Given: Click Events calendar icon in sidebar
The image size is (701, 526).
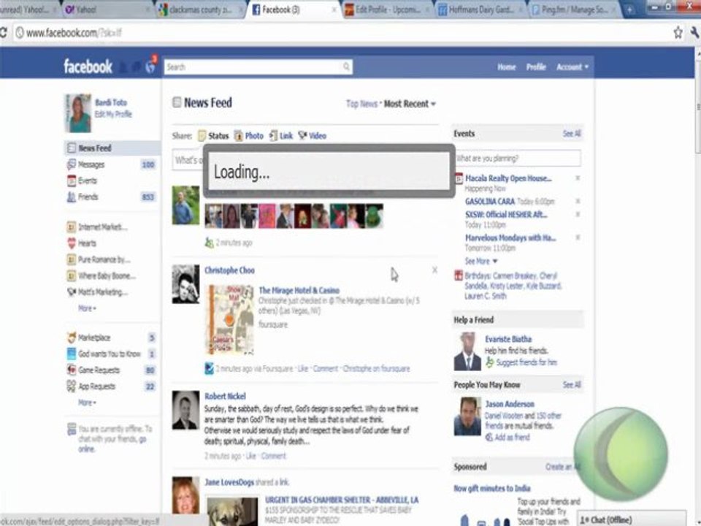Looking at the screenshot, I should coord(71,180).
